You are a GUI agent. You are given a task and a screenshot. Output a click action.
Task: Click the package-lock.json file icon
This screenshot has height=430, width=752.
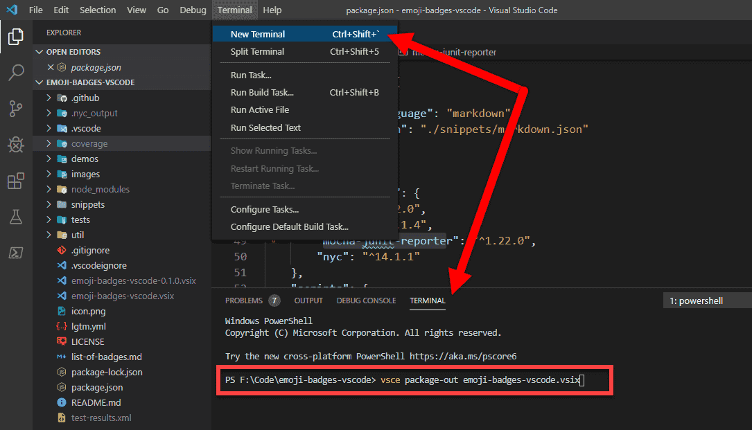[62, 372]
